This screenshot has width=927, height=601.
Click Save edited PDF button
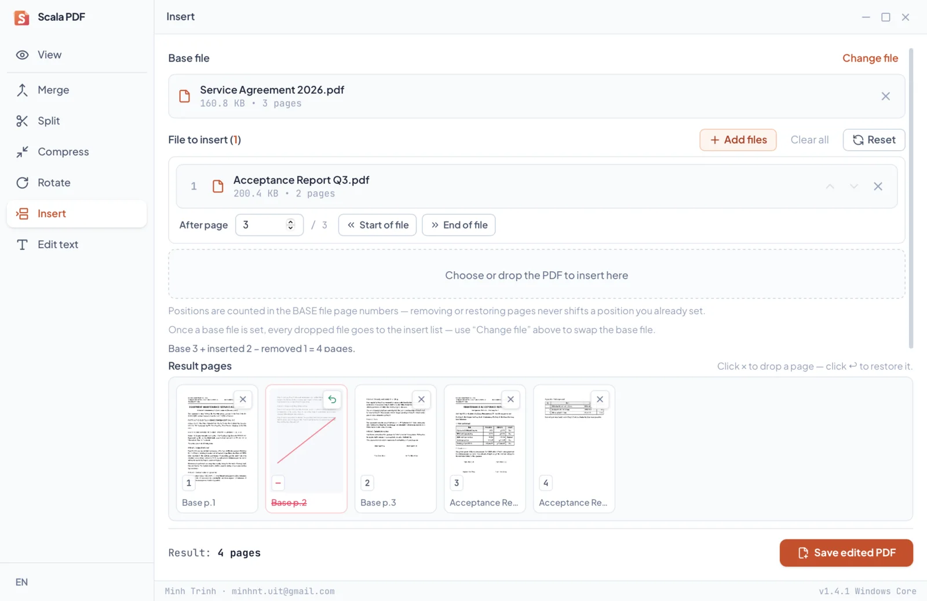(846, 553)
